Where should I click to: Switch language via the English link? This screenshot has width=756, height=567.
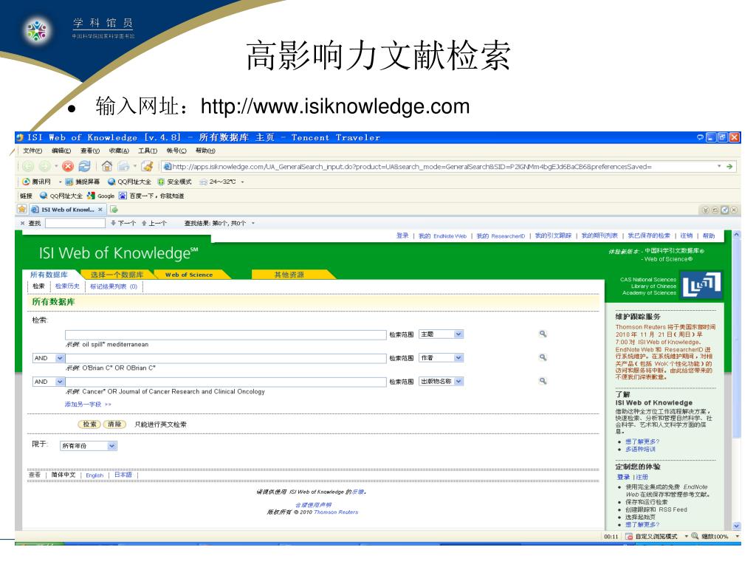tap(94, 475)
